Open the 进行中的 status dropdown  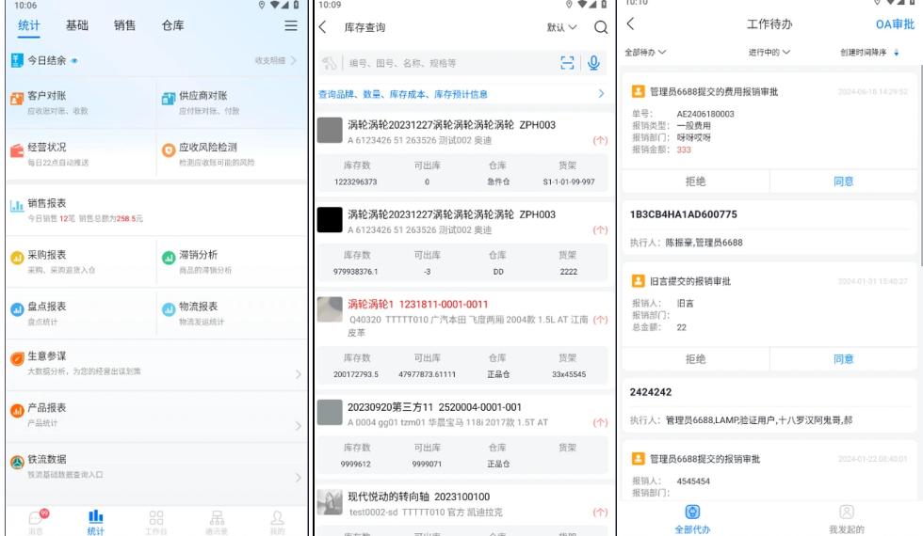pyautogui.click(x=769, y=53)
